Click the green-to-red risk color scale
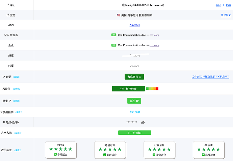 click(x=152, y=88)
